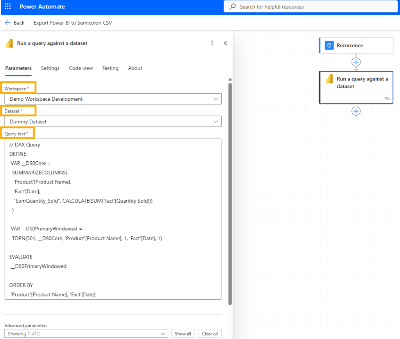Click the search magnifier in the top bar
This screenshot has width=400, height=339.
(x=232, y=6)
